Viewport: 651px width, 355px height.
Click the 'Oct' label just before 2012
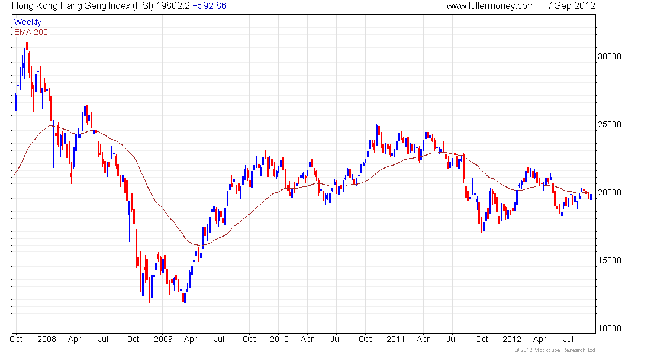pos(482,339)
